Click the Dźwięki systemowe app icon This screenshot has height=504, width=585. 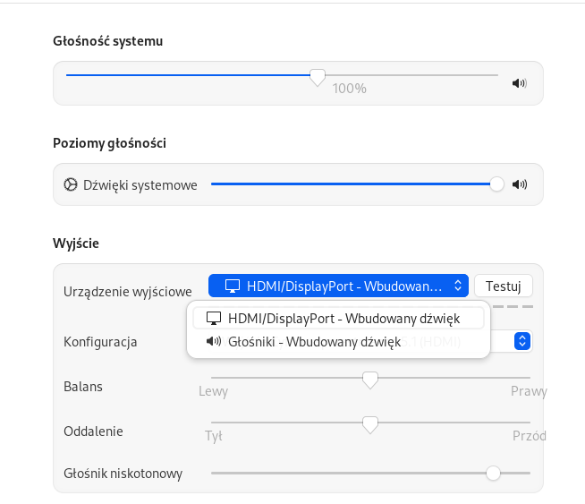71,184
